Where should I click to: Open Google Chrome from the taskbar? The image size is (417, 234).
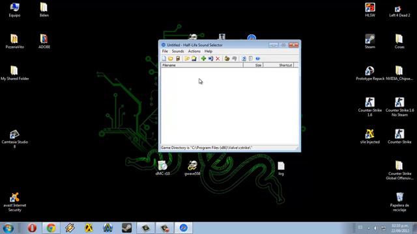point(51,228)
